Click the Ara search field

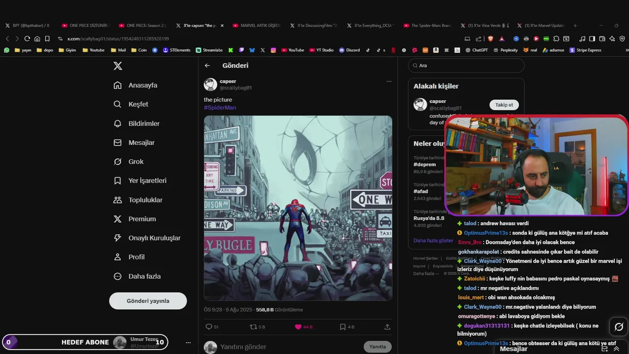coord(466,65)
